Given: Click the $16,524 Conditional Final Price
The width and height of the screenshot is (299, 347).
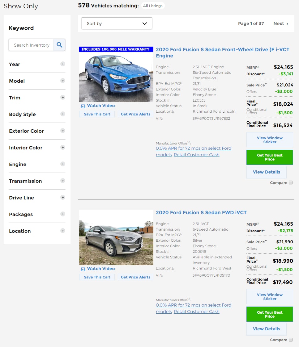Looking at the screenshot, I should (x=283, y=125).
